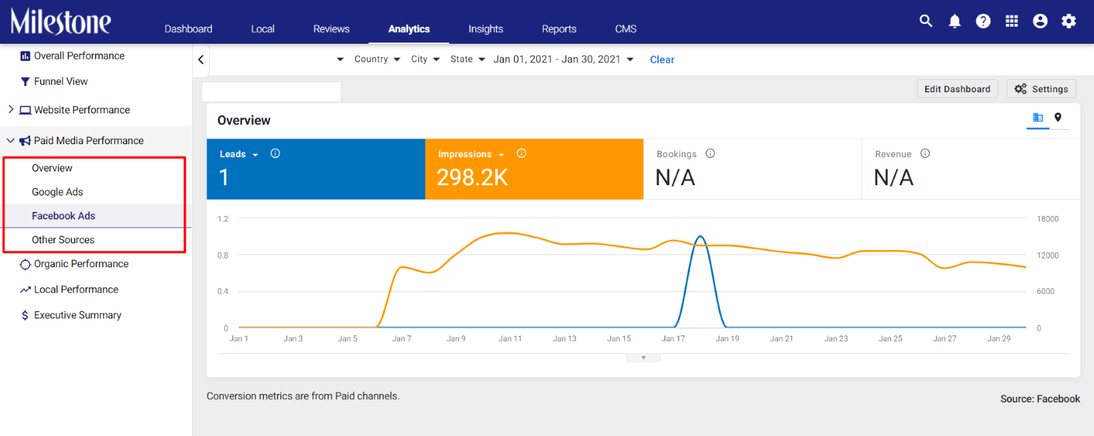Viewport: 1094px width, 436px height.
Task: Go to the Insights tab
Action: (485, 29)
